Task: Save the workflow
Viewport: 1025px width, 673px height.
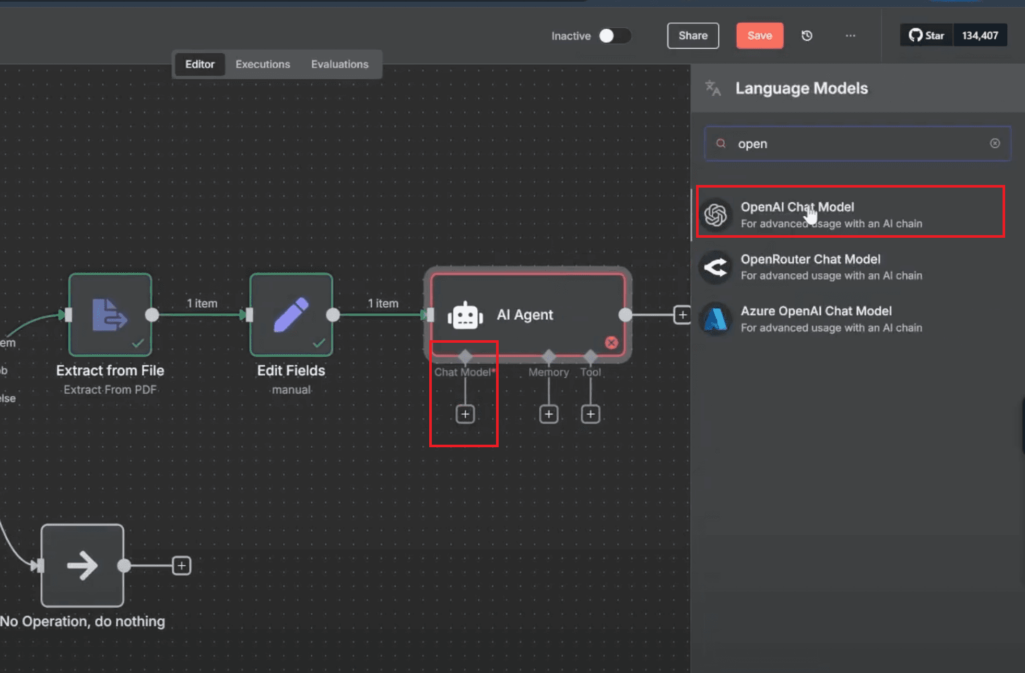Action: (x=760, y=36)
